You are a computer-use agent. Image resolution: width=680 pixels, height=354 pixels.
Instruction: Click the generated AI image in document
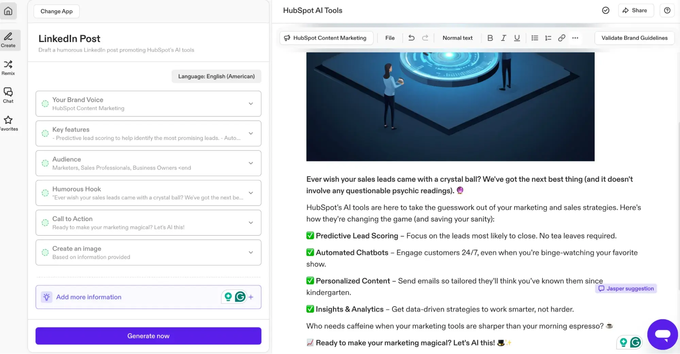click(450, 107)
